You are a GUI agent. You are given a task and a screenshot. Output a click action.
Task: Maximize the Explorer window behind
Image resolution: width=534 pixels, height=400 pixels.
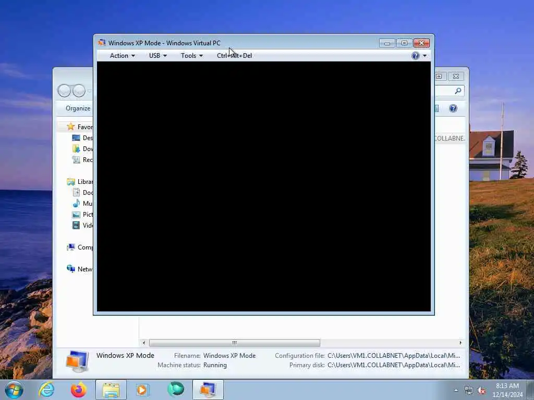pyautogui.click(x=440, y=76)
